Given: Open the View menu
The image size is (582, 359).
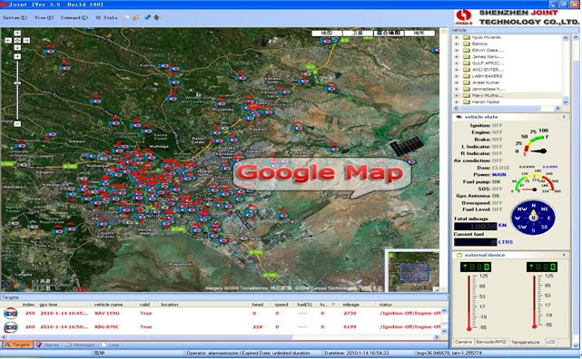Looking at the screenshot, I should [x=44, y=17].
